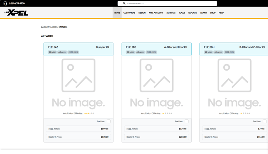Click the ARTWORK section heading

pos(47,36)
